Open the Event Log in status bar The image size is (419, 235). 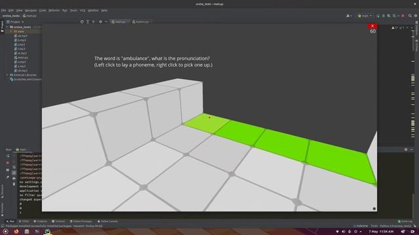tap(405, 221)
